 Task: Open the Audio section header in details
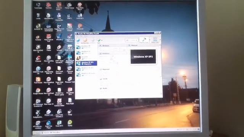pos(104,88)
